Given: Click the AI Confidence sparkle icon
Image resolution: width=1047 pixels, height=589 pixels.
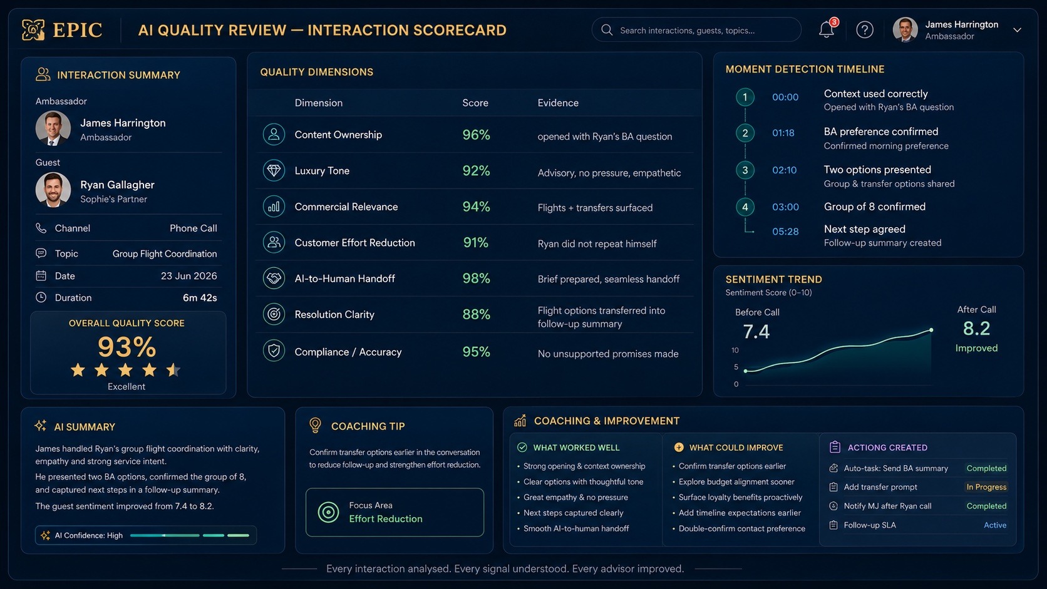Looking at the screenshot, I should tap(45, 535).
